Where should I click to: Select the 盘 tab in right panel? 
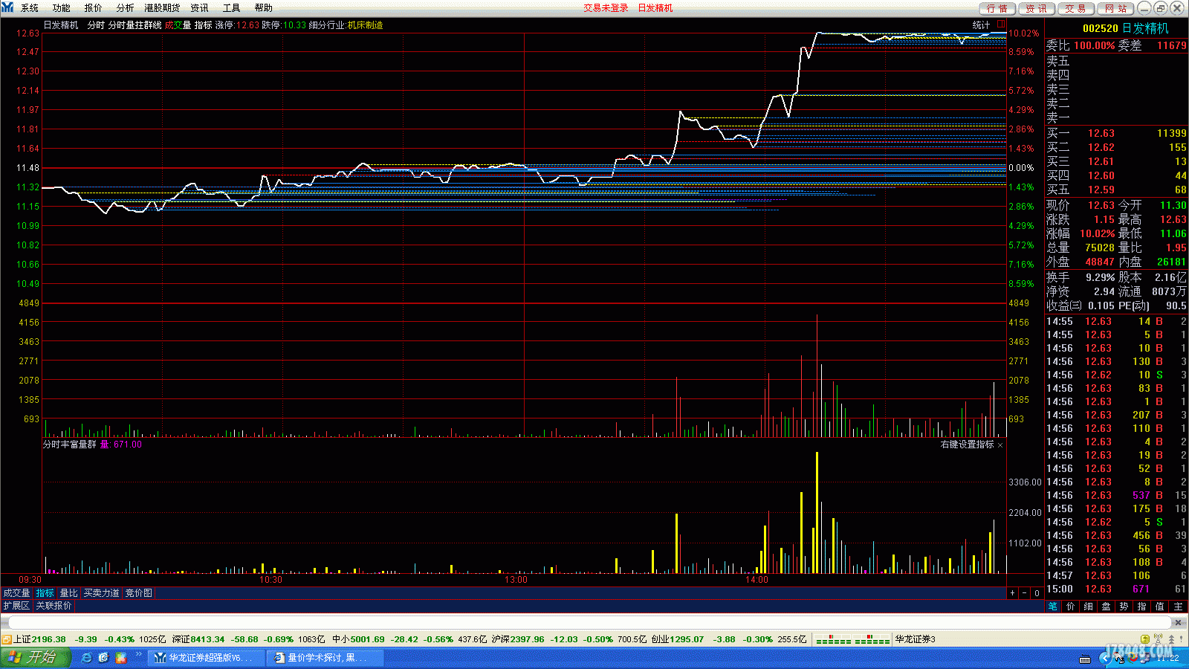(1107, 607)
